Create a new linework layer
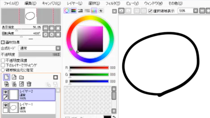210x118 pixels. pos(14,77)
